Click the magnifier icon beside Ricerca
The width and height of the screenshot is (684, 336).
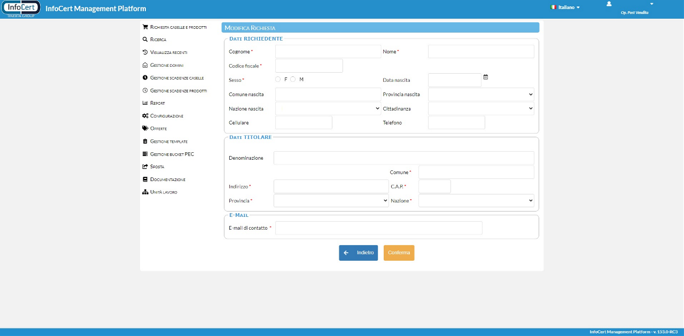[145, 40]
